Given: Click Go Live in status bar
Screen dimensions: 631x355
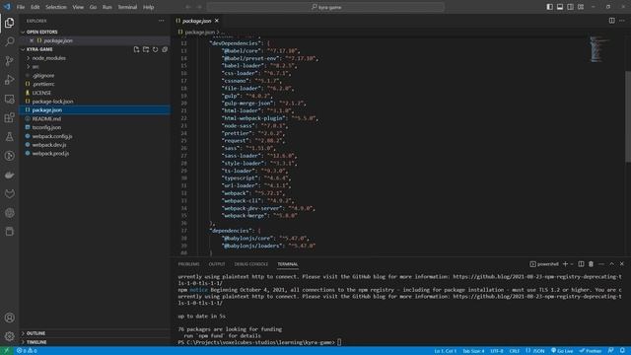Looking at the screenshot, I should click(562, 351).
